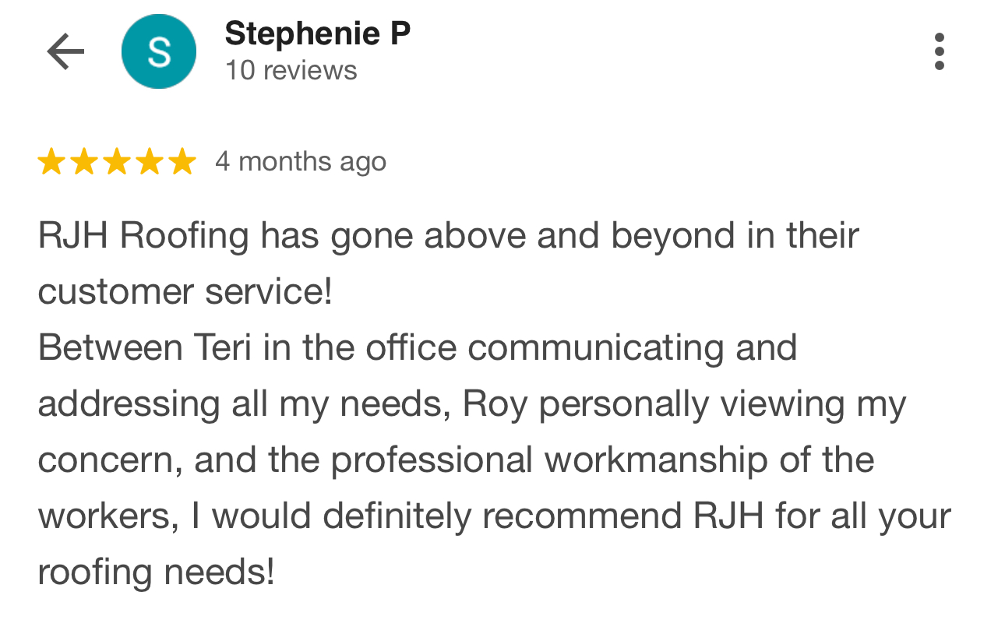Click the first yellow rating star

51,162
